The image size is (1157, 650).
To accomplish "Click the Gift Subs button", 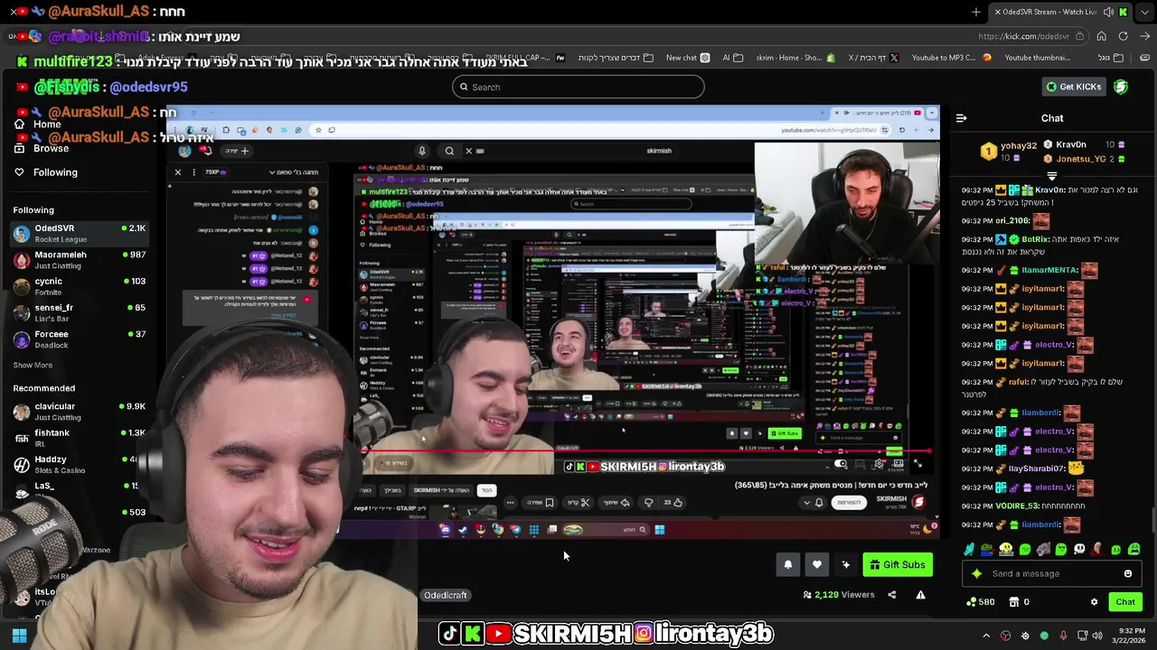I will pos(897,565).
